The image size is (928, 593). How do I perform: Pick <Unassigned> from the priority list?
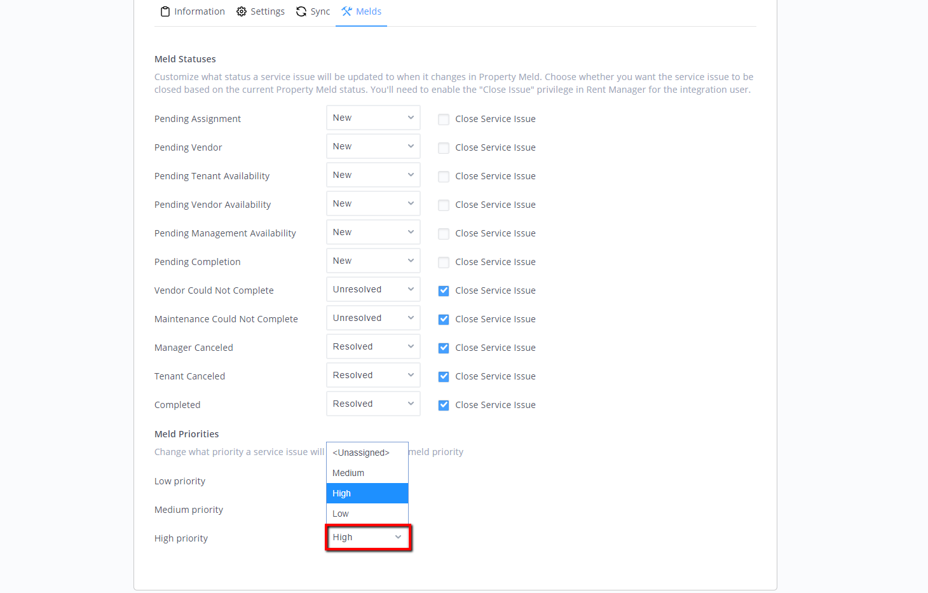(367, 453)
